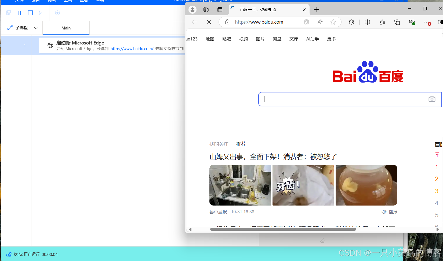
Task: Open a new tab in Edge
Action: (317, 10)
